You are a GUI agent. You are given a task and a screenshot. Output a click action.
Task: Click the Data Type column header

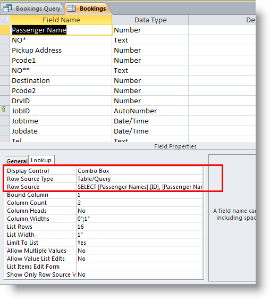coord(150,20)
